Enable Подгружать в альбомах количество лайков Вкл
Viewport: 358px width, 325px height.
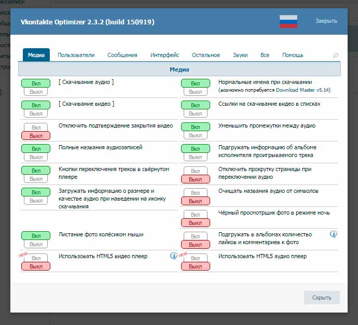196,236
